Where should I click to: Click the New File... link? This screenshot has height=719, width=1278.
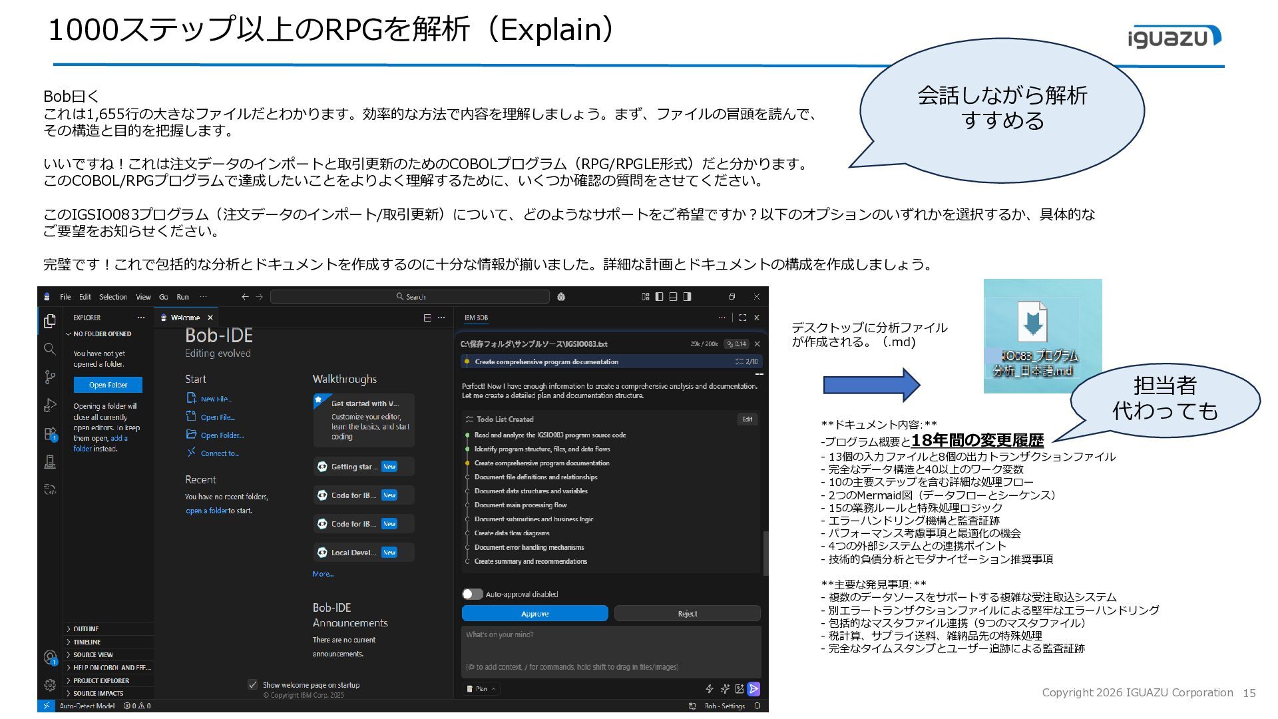(210, 399)
